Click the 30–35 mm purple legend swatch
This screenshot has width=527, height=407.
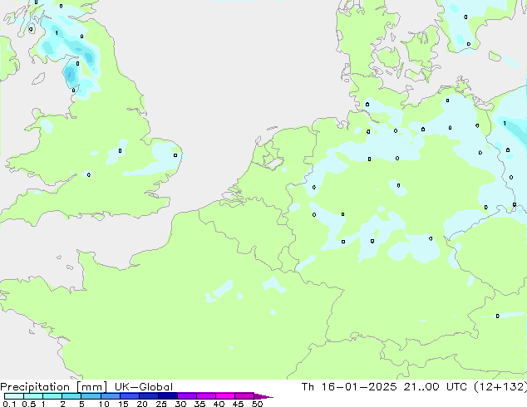[187, 396]
